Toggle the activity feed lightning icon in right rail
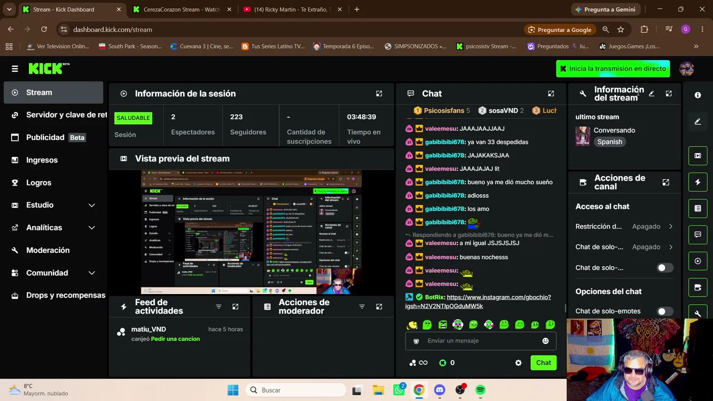Image resolution: width=713 pixels, height=401 pixels. tap(697, 182)
